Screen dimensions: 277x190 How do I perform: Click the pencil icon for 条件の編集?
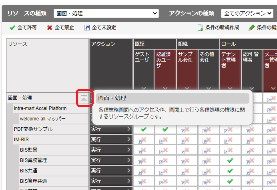coord(251,28)
